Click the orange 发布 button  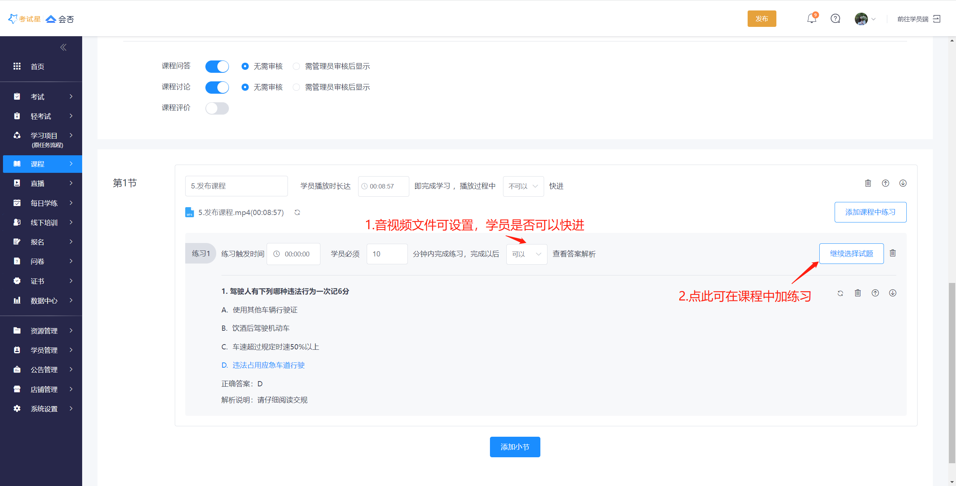point(761,19)
